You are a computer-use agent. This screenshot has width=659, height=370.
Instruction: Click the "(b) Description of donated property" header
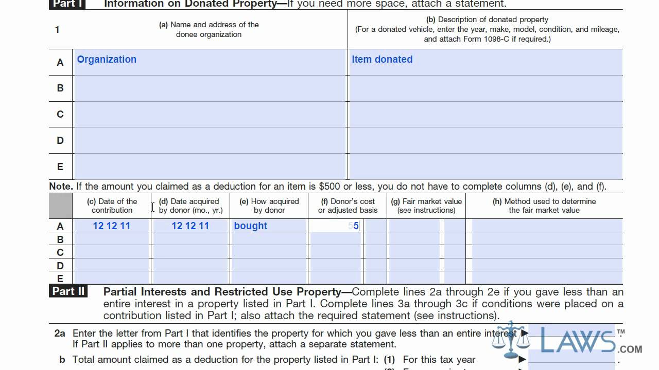coord(487,29)
